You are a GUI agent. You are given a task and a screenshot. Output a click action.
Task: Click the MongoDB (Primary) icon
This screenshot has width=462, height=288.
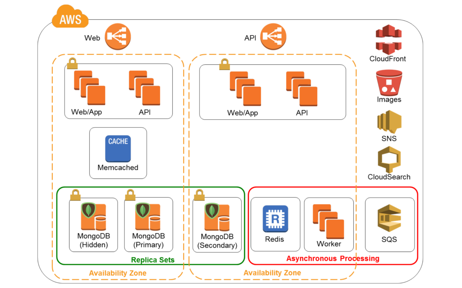(x=148, y=216)
